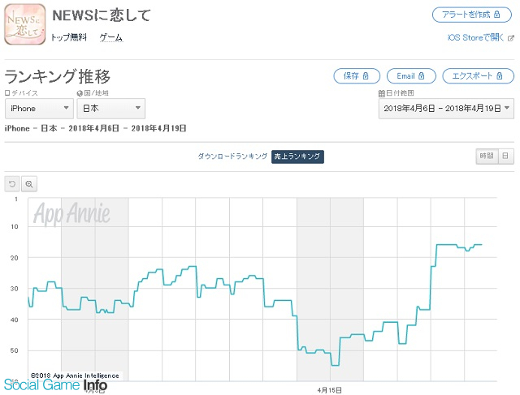Screen dimensions: 520x395
Task: Open the date range picker dropdown
Action: tap(446, 108)
